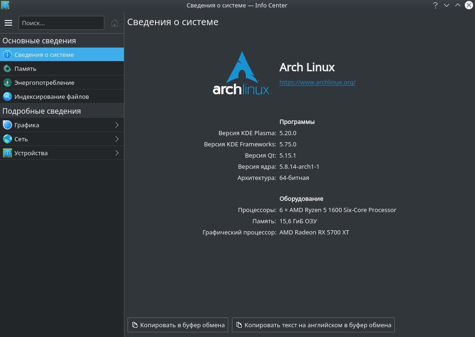Click the Версия Qt label

(260, 156)
